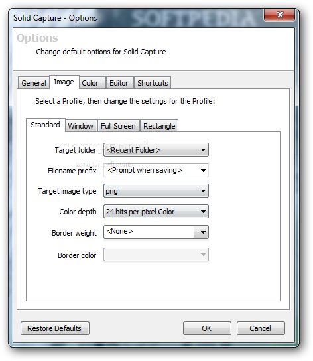This screenshot has height=361, width=313.
Task: Open the Shortcuts tab
Action: 153,83
